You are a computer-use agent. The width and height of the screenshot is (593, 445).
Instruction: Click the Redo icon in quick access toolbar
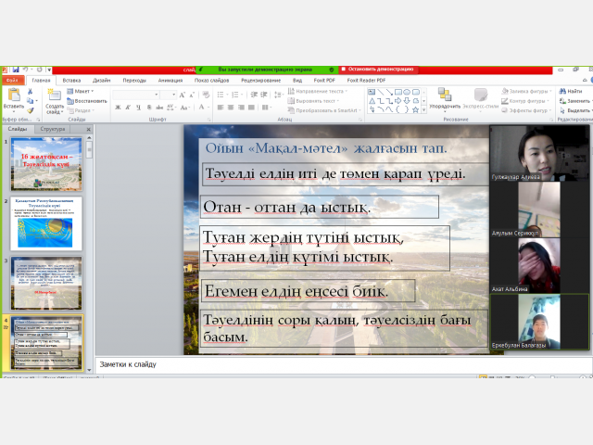coord(39,70)
